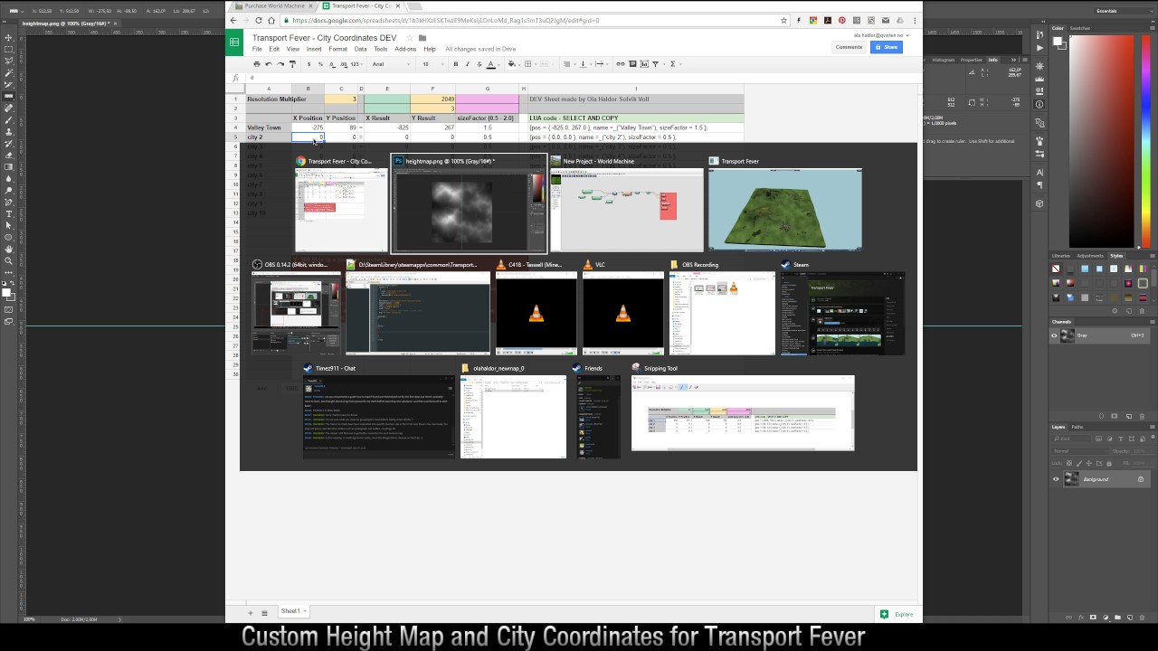Open the font family Arial dropdown
Viewport: 1158px width, 651px height.
(391, 64)
